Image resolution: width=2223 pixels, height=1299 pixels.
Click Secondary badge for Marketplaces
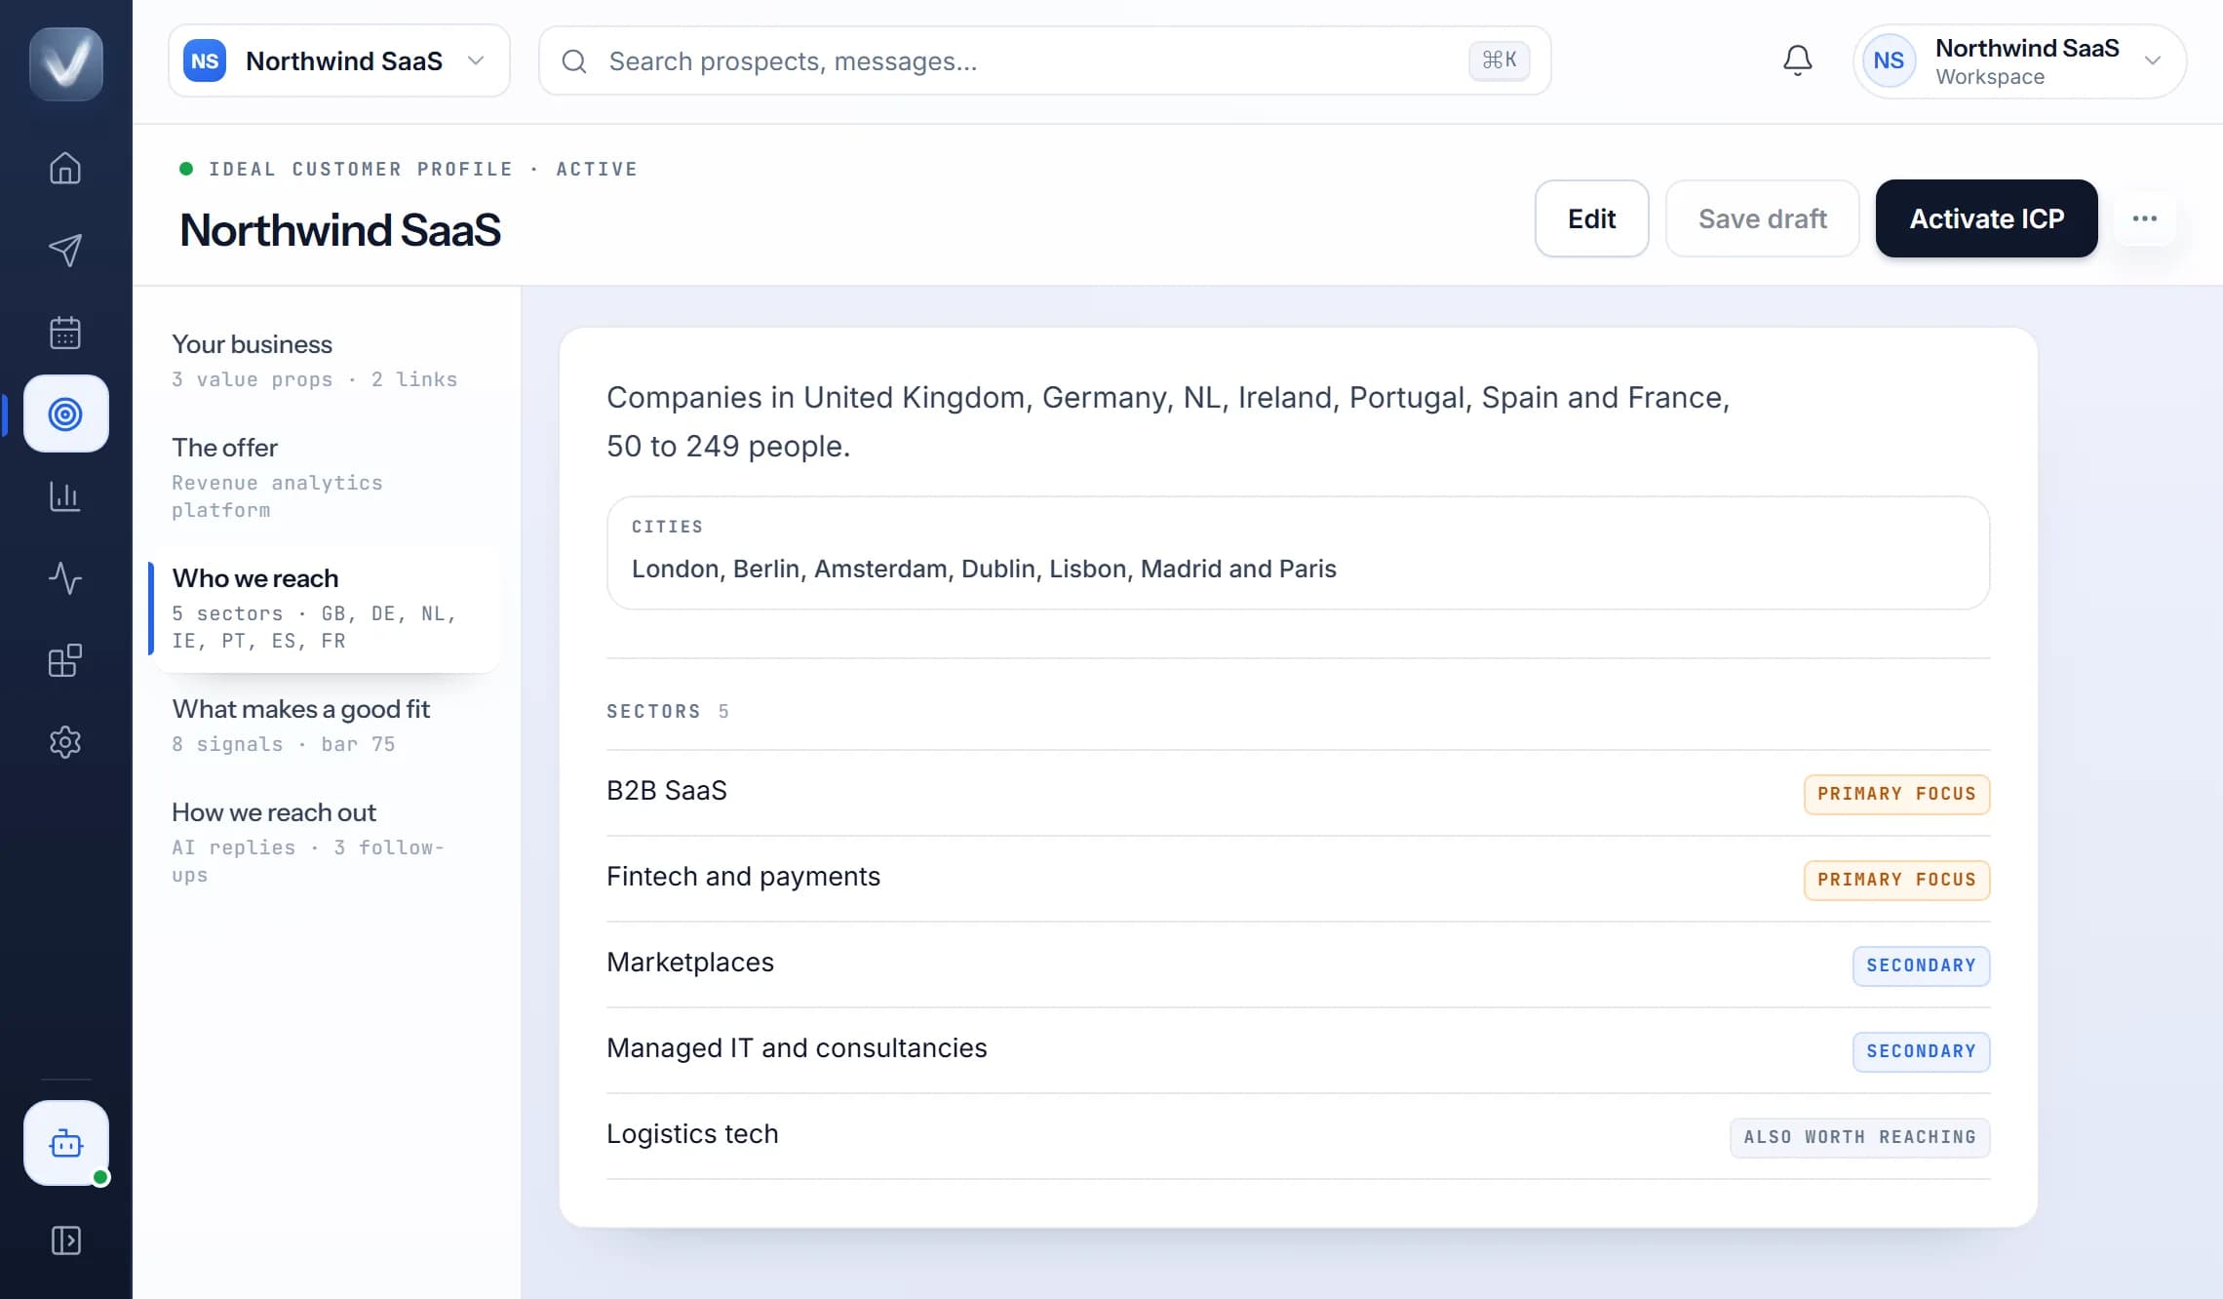coord(1921,965)
